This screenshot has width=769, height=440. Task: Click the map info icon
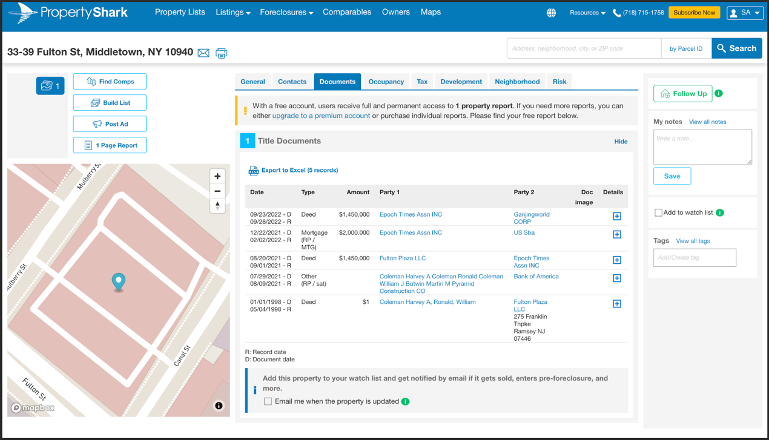(219, 406)
